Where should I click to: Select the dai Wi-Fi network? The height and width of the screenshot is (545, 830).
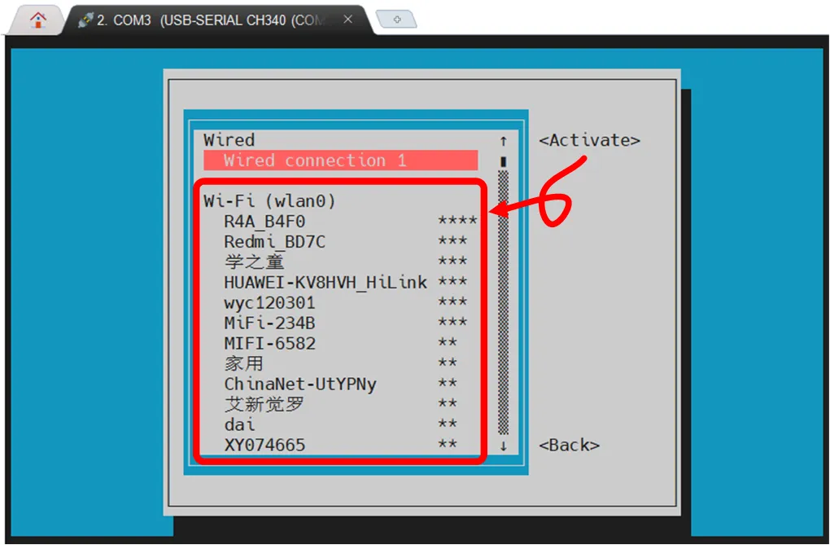(340, 424)
